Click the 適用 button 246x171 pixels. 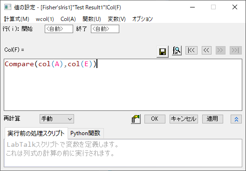click(212, 119)
